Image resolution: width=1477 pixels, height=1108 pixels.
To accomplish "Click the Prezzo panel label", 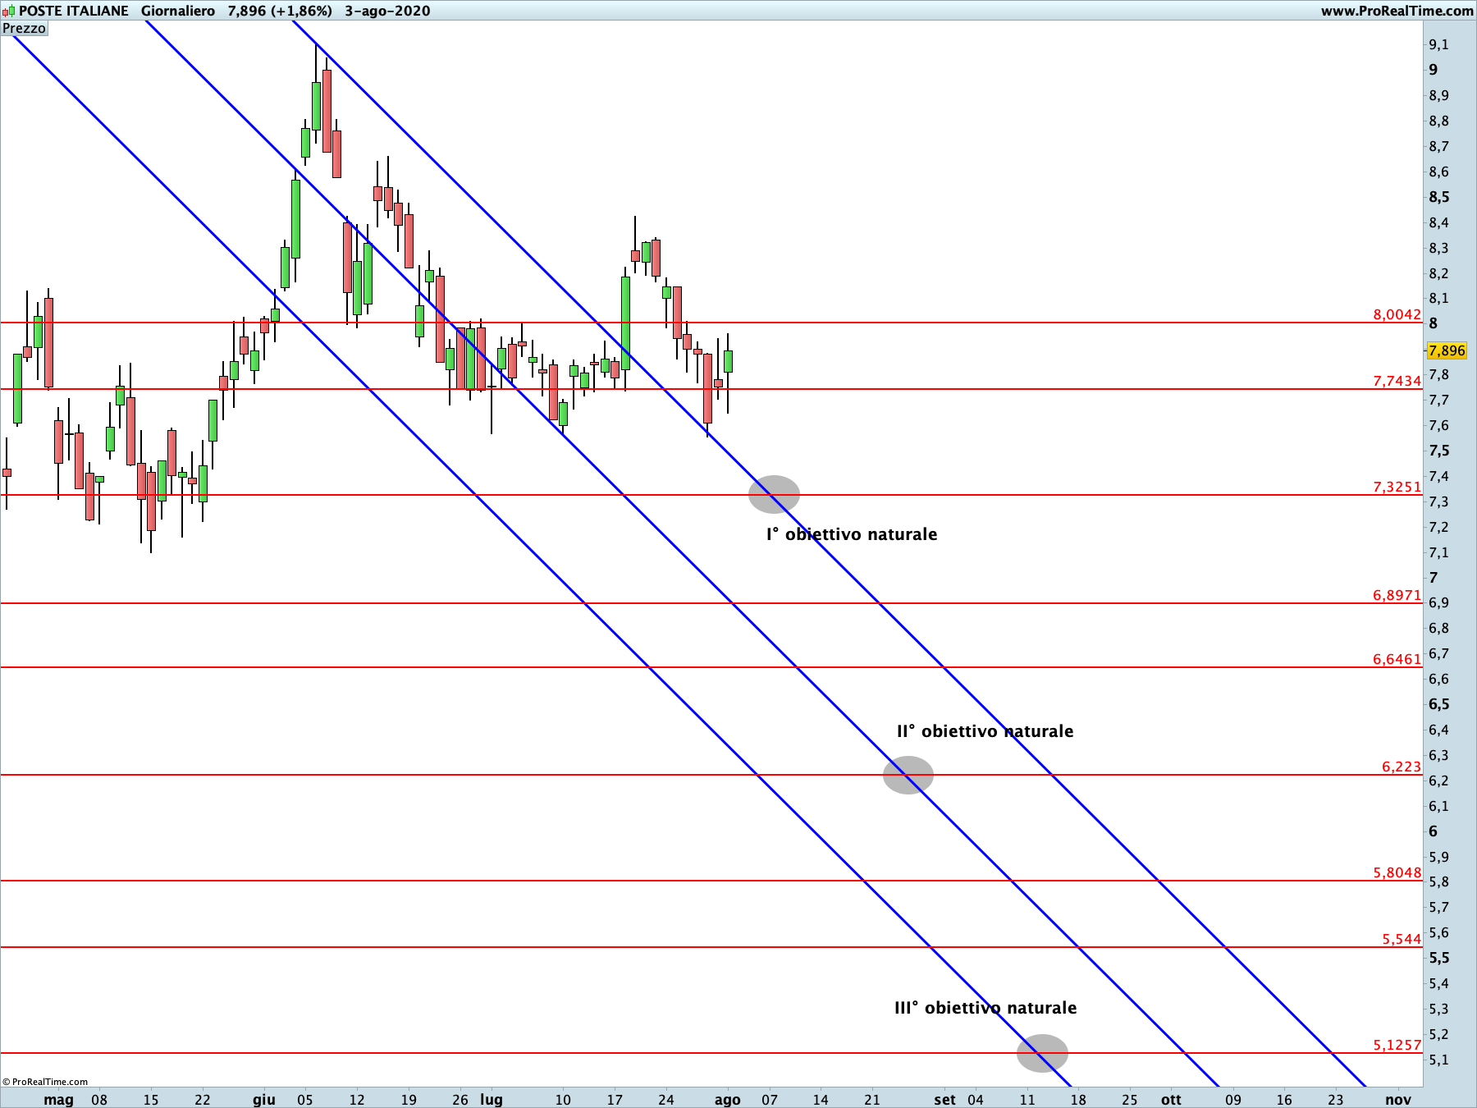I will click(25, 28).
